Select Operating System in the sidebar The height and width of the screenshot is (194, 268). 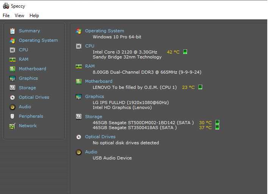point(38,40)
